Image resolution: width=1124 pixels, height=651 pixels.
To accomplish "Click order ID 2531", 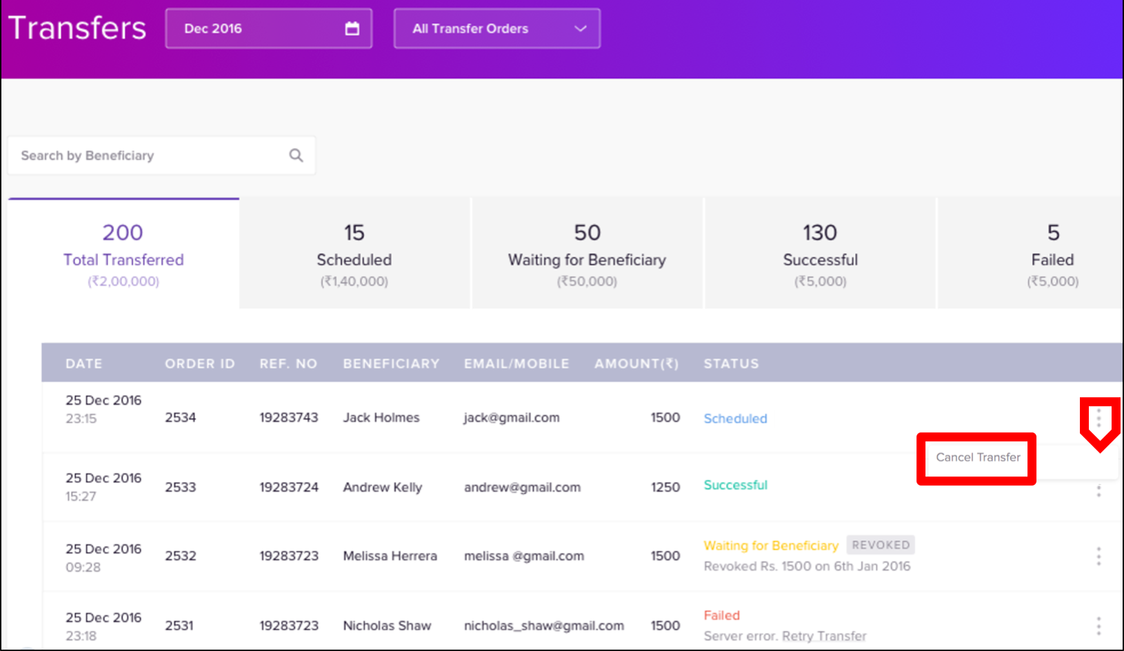I will (179, 625).
